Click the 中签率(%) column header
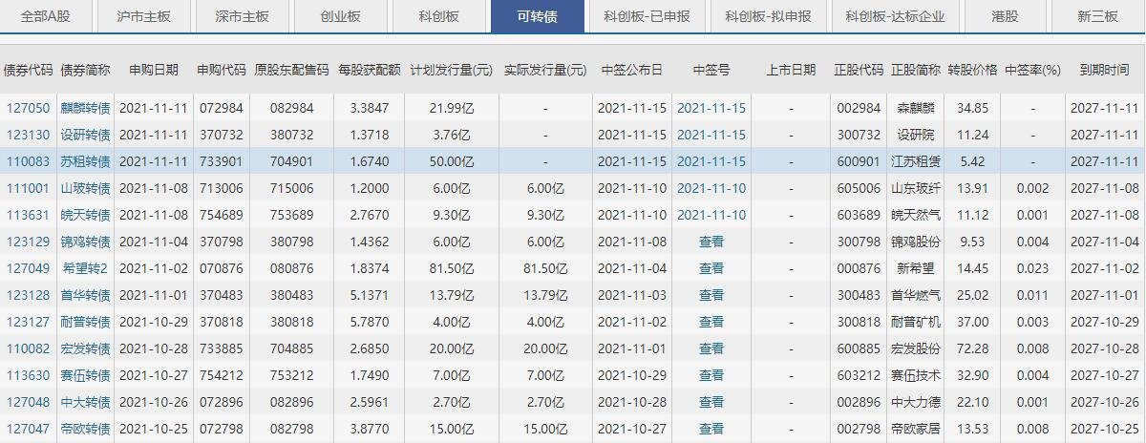This screenshot has height=443, width=1146. 1033,70
